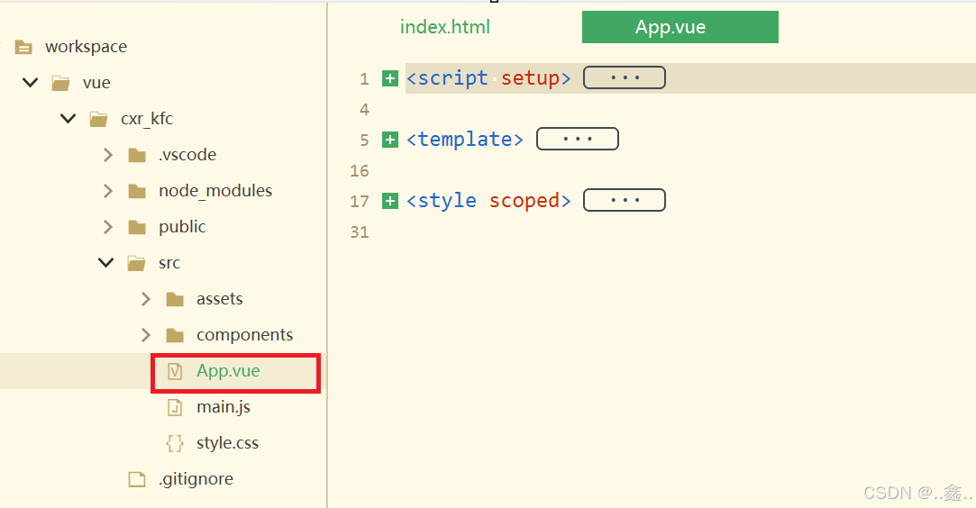Click the ellipsis after script setup tag

pyautogui.click(x=625, y=77)
